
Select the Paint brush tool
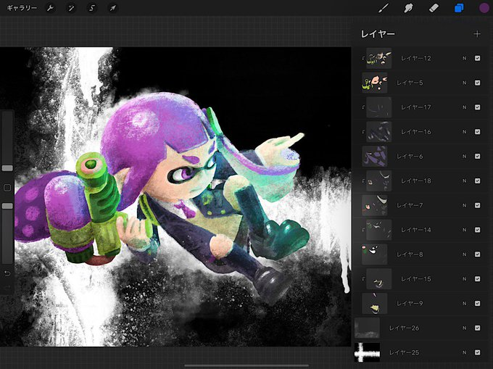383,8
